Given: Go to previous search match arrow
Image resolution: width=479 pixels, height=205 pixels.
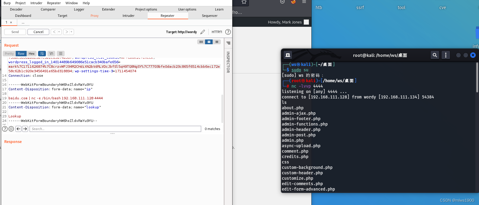Looking at the screenshot, I should coord(18,129).
